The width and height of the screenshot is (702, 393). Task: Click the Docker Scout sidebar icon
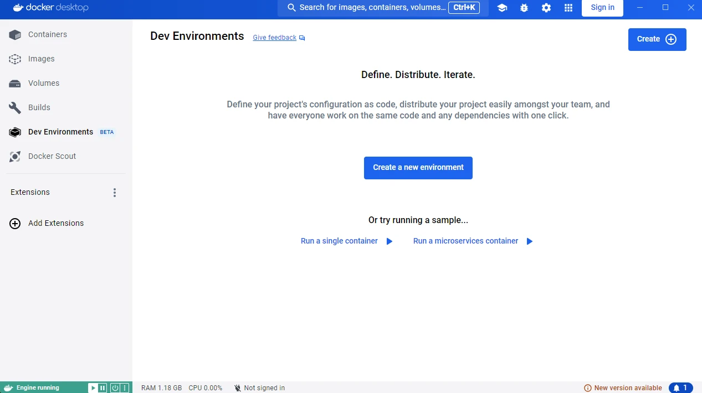(15, 157)
